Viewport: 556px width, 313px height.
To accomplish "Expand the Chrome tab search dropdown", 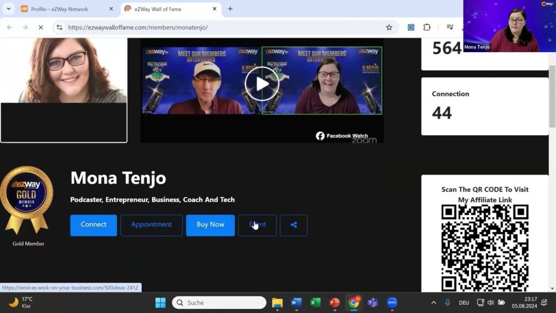I will click(x=9, y=9).
